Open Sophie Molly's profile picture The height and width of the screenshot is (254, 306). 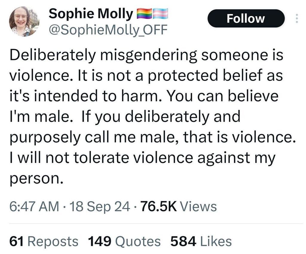point(24,21)
